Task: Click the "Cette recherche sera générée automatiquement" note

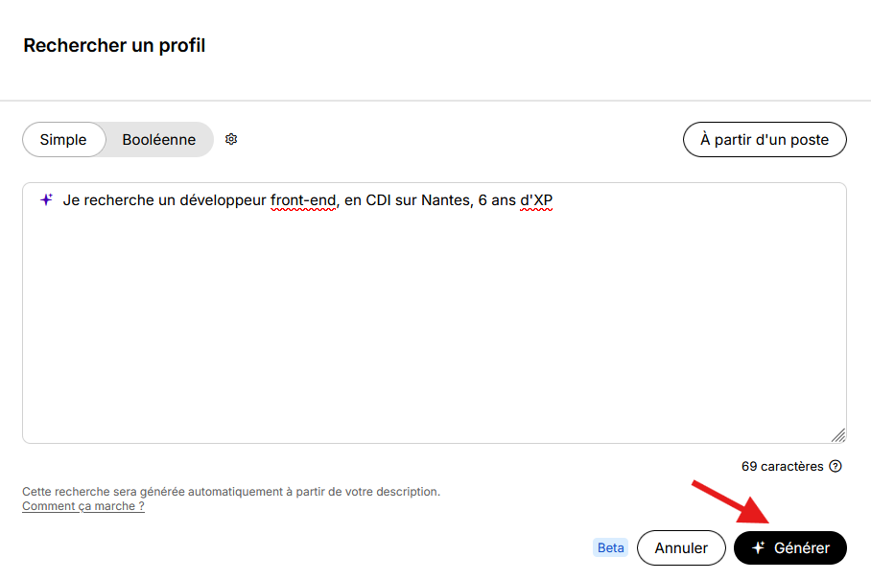Action: point(231,492)
